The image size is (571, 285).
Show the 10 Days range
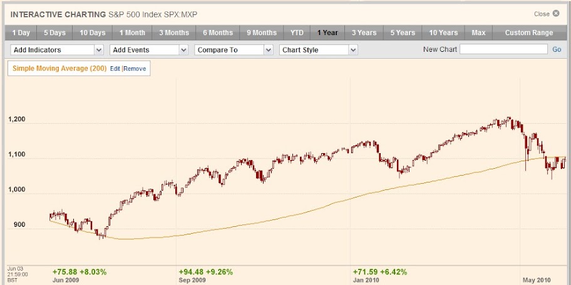92,32
